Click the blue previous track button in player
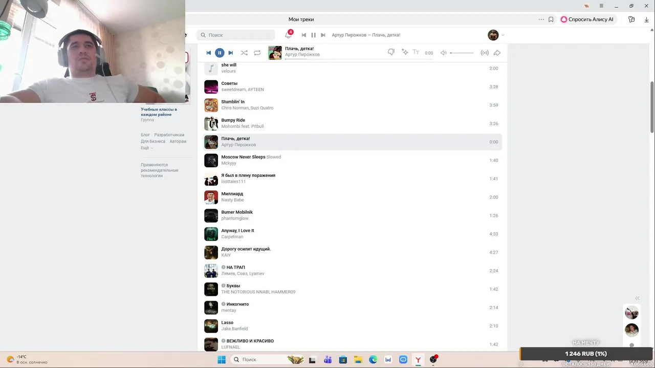 point(209,53)
